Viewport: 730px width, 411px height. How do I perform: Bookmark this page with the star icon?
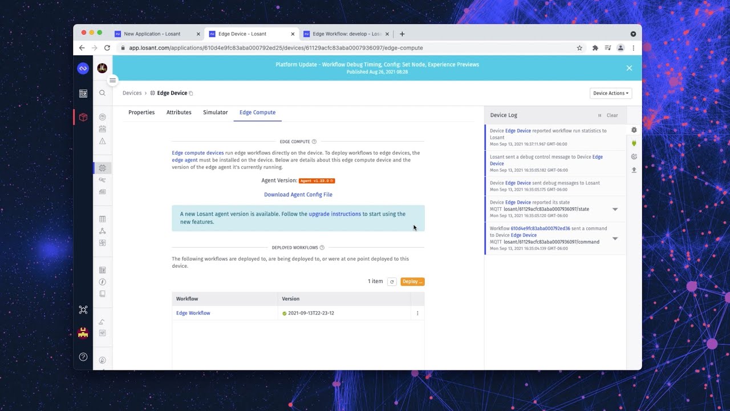click(579, 48)
